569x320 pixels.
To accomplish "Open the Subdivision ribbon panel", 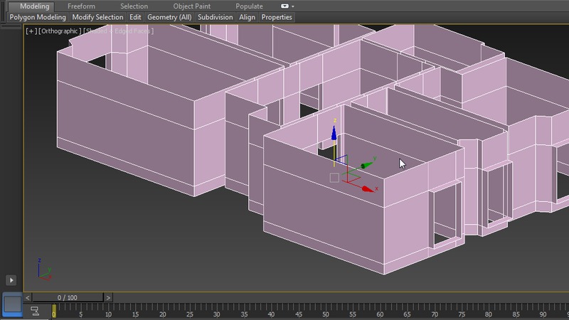I will (214, 17).
